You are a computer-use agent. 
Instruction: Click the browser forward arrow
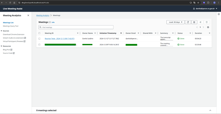click(6, 3)
